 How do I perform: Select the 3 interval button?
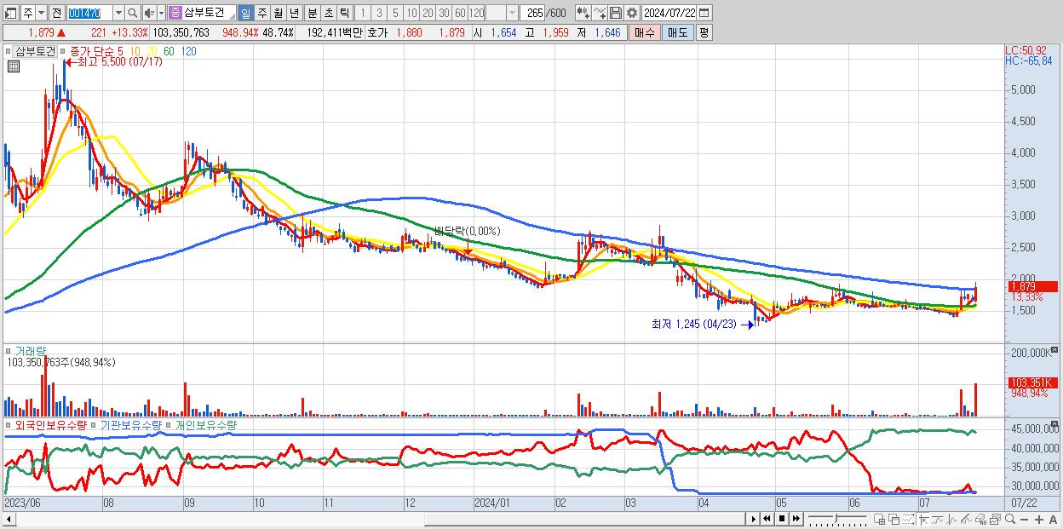[x=379, y=14]
